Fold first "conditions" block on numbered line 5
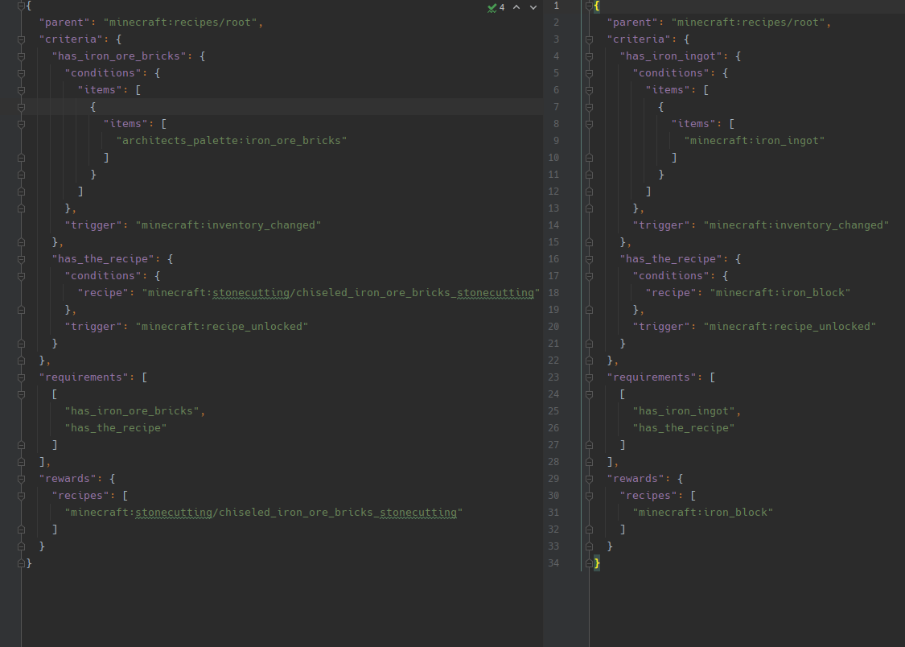The image size is (905, 647). tap(590, 73)
